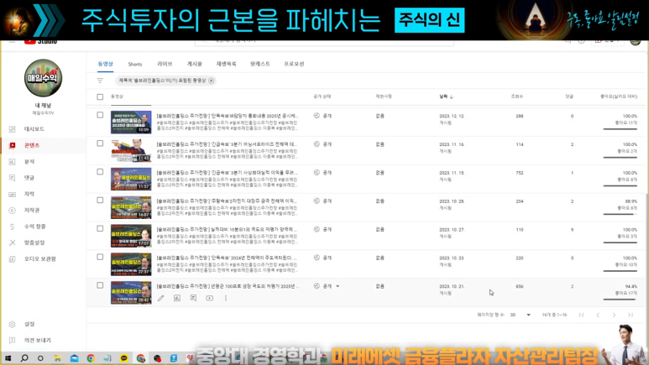Open thumbnail of the 10:09 duration video
The height and width of the screenshot is (365, 649).
[x=131, y=122]
